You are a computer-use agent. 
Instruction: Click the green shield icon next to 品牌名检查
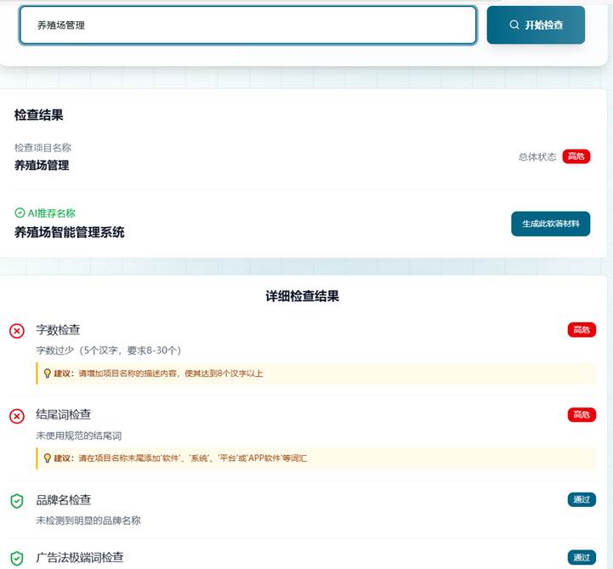click(17, 501)
